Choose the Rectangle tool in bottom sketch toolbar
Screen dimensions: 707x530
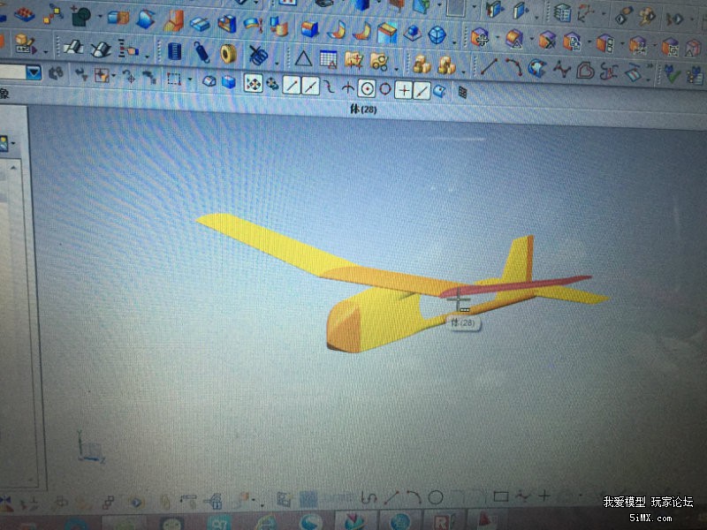[x=501, y=497]
